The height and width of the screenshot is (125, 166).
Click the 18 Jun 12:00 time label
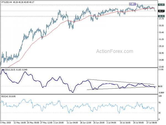85,122
